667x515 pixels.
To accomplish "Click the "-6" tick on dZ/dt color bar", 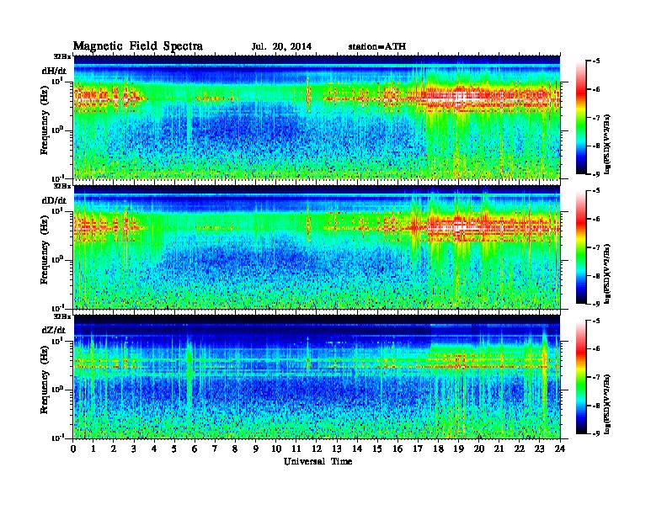I will pos(596,349).
